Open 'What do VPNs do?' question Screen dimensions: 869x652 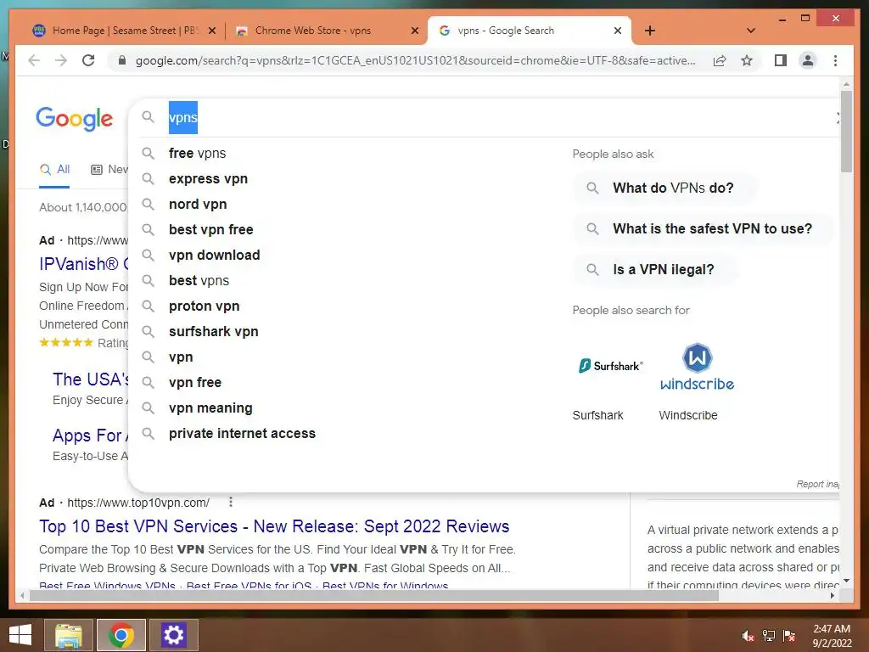[x=664, y=188]
